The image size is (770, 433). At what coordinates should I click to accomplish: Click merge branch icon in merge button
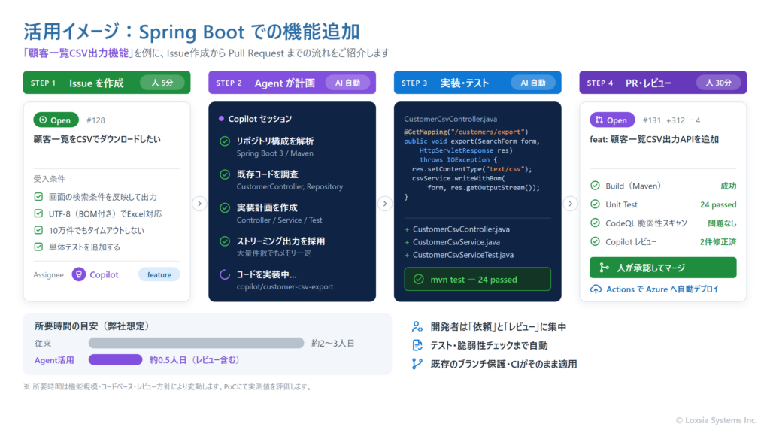tap(605, 268)
